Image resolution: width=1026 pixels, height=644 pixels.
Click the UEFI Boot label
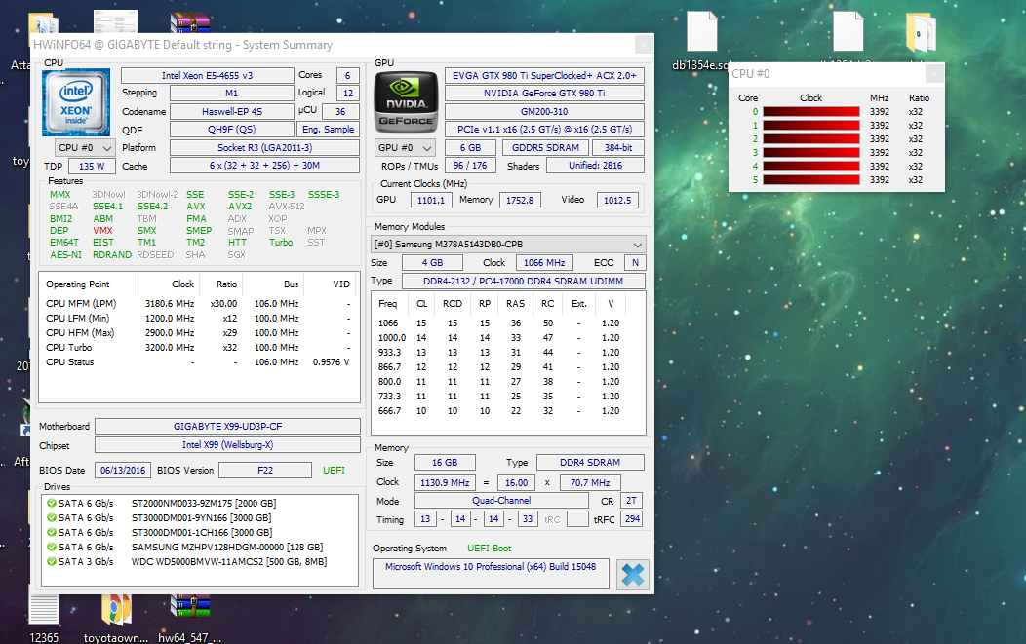tap(490, 549)
